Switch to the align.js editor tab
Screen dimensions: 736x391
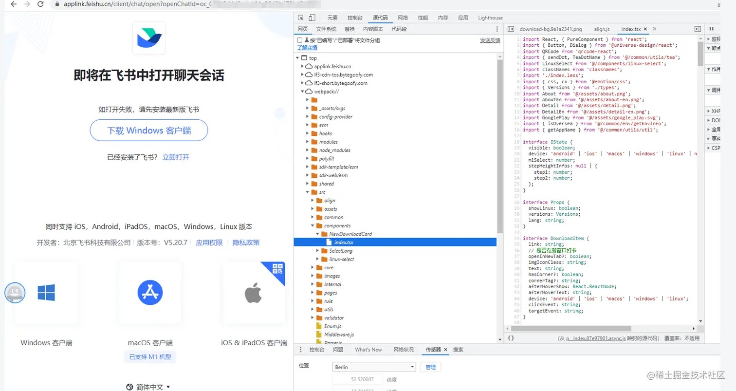pyautogui.click(x=602, y=29)
